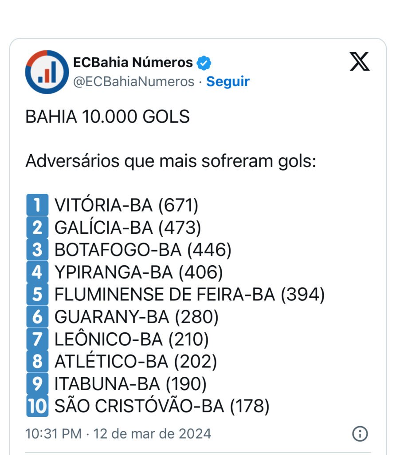Click the number 2 emoji beside GALÍCIA-BA
Screen dimensions: 396x455
point(37,227)
